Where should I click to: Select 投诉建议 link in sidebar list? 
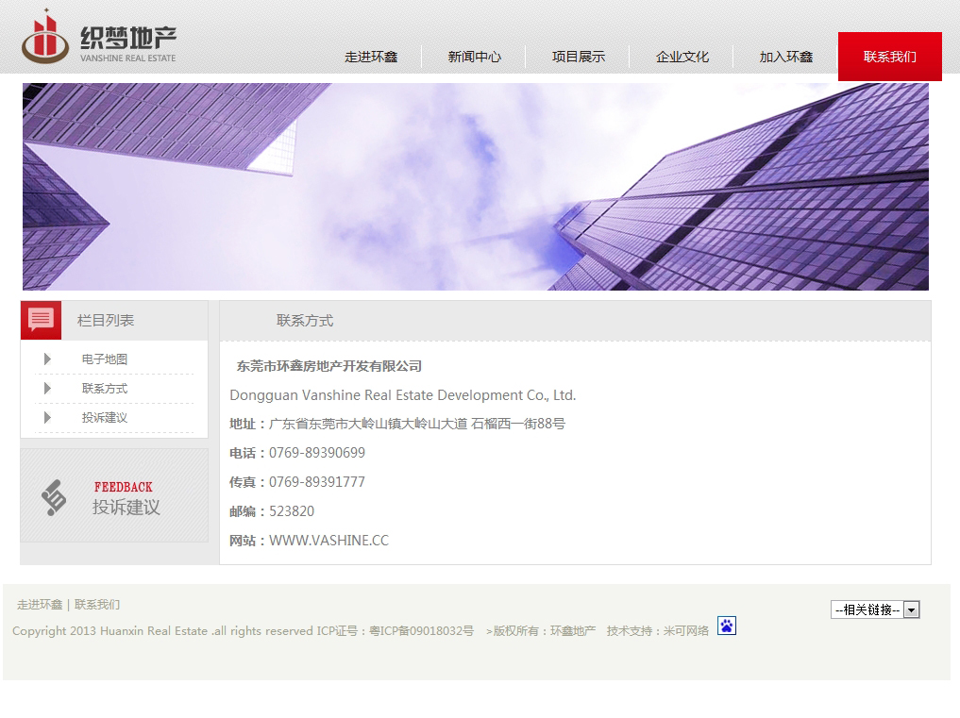pyautogui.click(x=104, y=417)
